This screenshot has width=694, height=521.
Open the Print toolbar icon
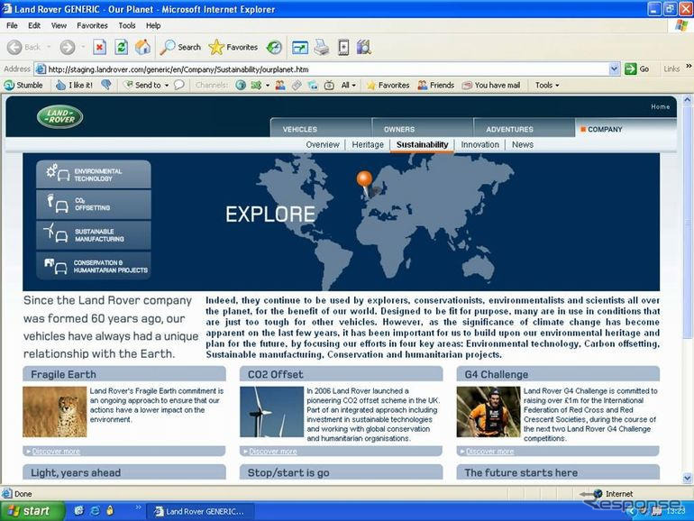[321, 47]
